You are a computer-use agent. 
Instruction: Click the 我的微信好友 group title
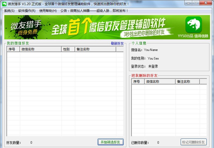[18, 43]
